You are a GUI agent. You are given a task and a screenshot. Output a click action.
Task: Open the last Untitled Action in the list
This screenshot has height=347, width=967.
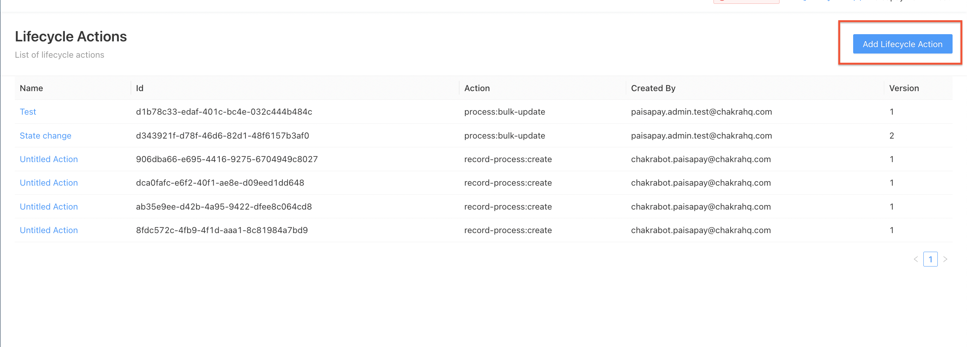pos(48,230)
